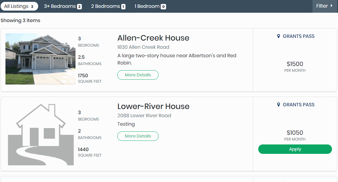The image size is (338, 182).
Task: Open More Details for Allen-Creek House
Action: 138,75
